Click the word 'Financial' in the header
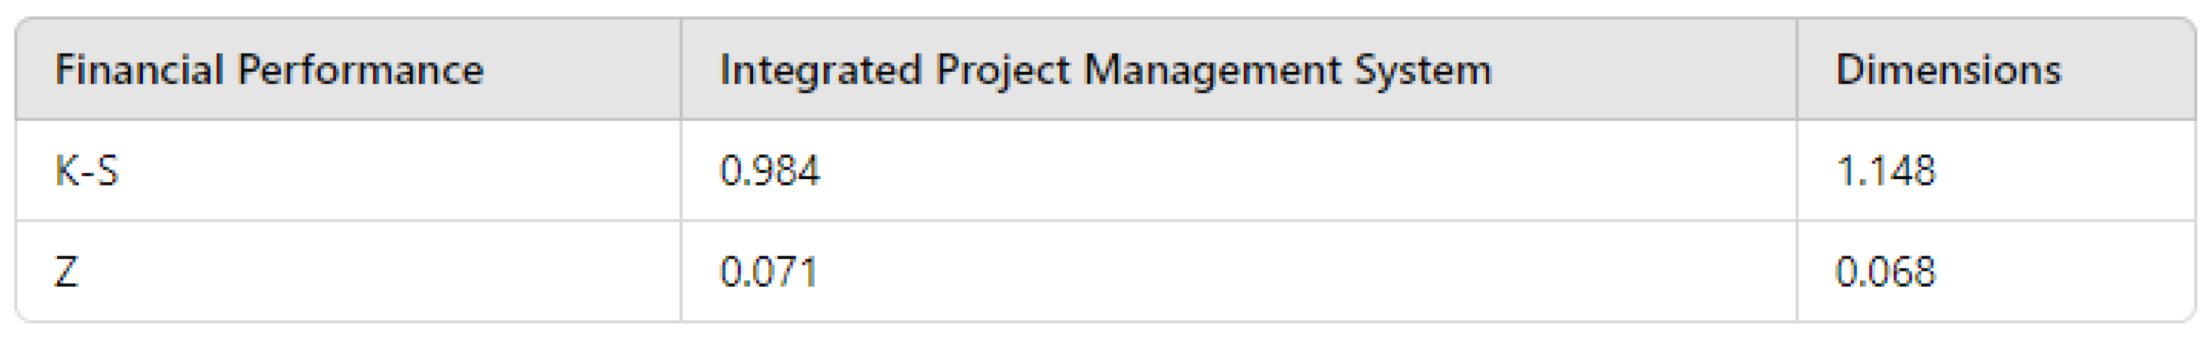2211x338 pixels. coord(139,71)
